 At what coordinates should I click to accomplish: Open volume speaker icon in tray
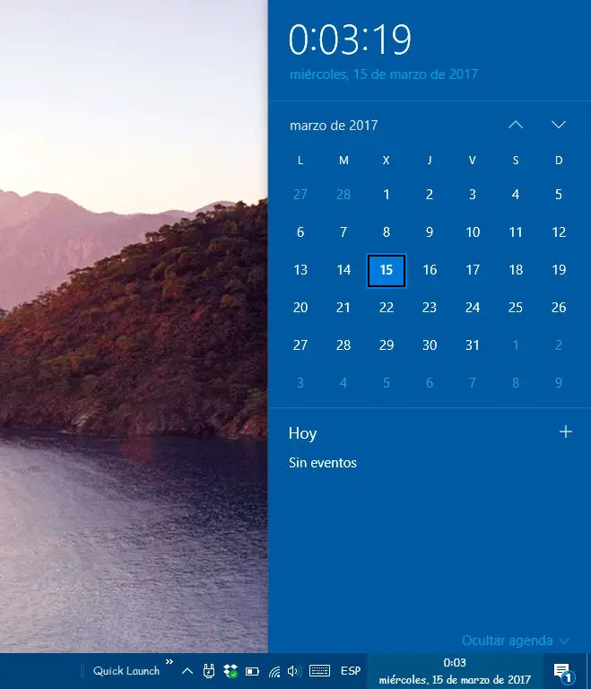[294, 671]
